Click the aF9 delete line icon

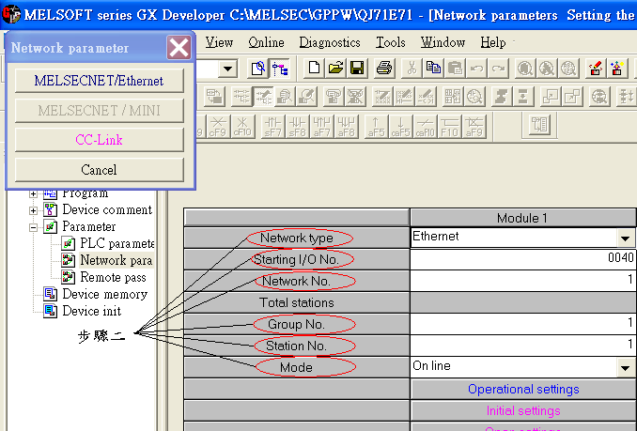(474, 126)
